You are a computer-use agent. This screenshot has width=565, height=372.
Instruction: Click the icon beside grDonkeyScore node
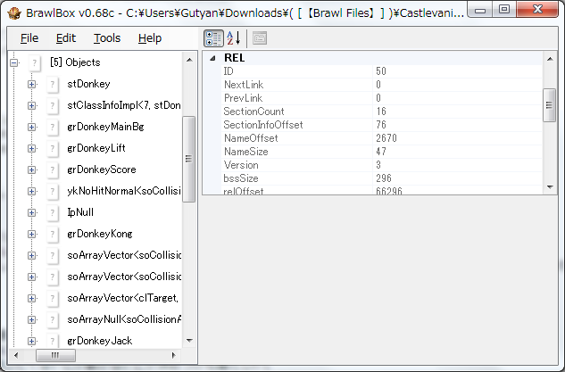coord(53,170)
